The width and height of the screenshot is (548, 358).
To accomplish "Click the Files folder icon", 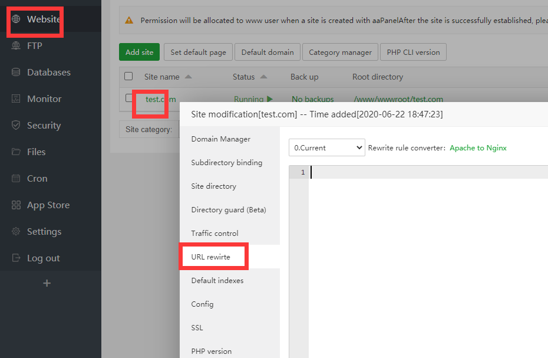I will click(x=16, y=152).
